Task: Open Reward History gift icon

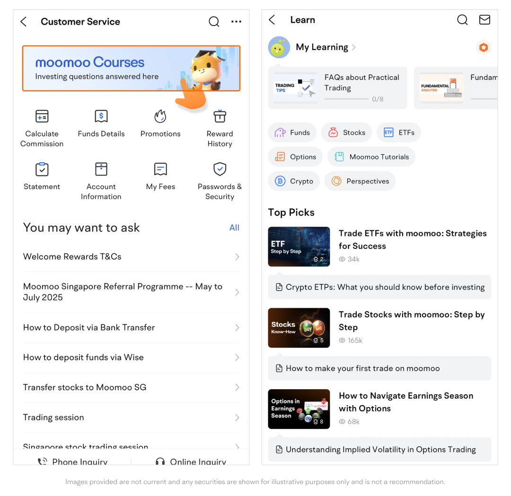Action: point(220,116)
